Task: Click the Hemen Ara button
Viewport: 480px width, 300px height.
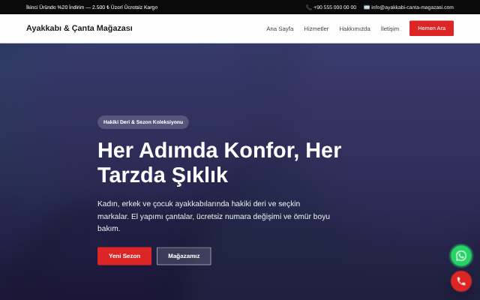Action: point(431,28)
